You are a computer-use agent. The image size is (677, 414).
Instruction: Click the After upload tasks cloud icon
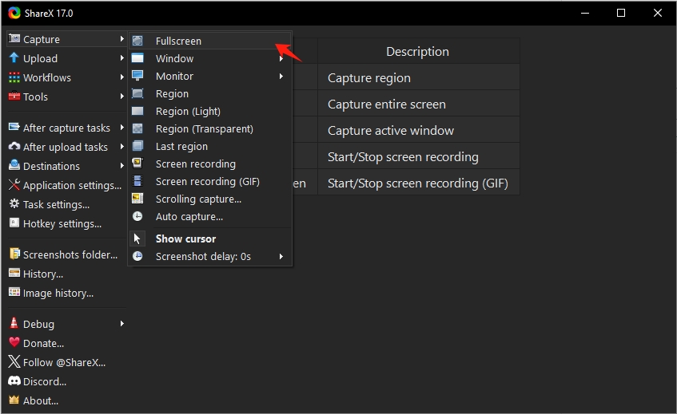pyautogui.click(x=14, y=147)
